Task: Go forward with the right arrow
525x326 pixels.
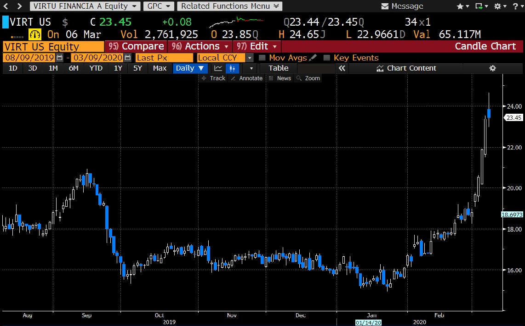Action: [x=19, y=6]
